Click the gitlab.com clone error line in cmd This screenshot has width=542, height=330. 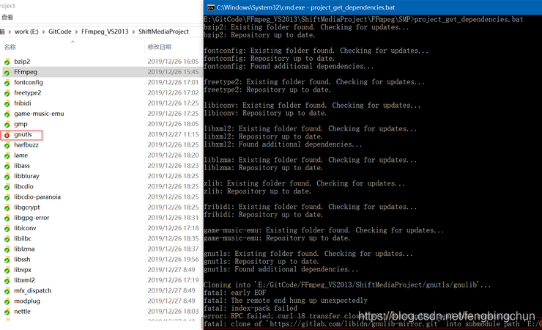coord(373,324)
